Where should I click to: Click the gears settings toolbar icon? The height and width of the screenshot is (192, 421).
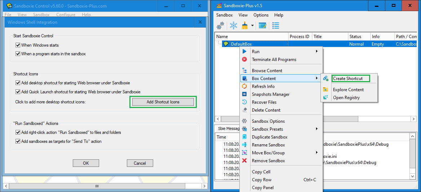(220, 25)
